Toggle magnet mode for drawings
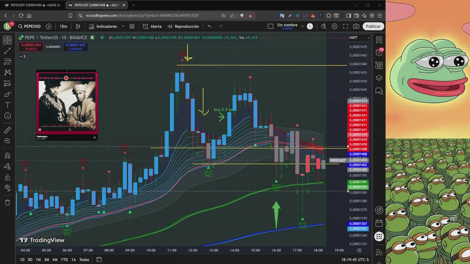 click(x=7, y=155)
